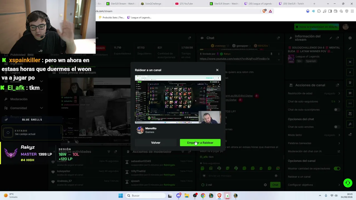Focus the Enviar un mensaje field
Image resolution: width=356 pixels, height=200 pixels.
click(241, 176)
